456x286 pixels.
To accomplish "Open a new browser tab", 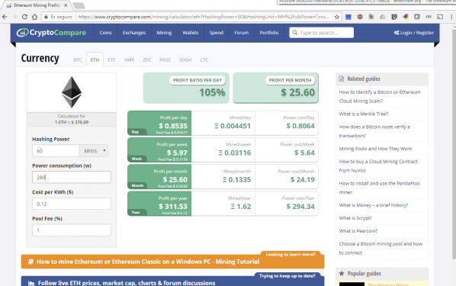I will pos(79,5).
